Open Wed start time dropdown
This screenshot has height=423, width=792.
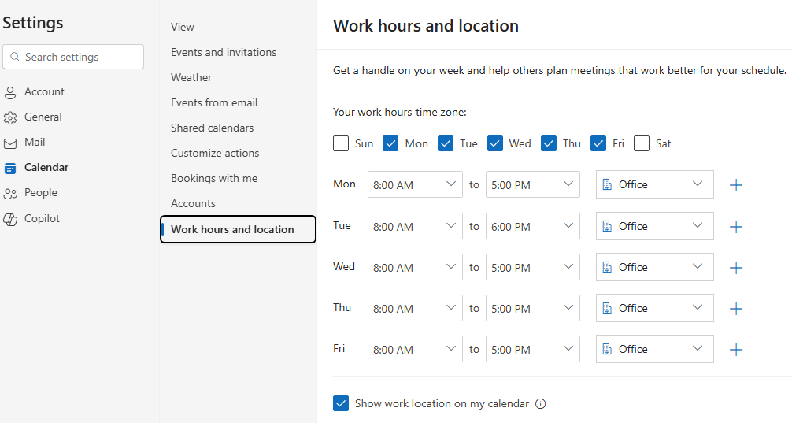pos(415,267)
